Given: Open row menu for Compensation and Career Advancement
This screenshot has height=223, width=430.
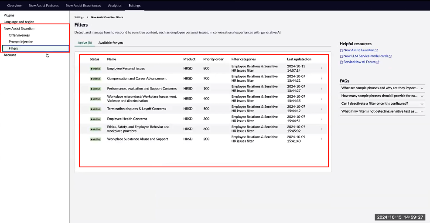Looking at the screenshot, I should [322, 78].
